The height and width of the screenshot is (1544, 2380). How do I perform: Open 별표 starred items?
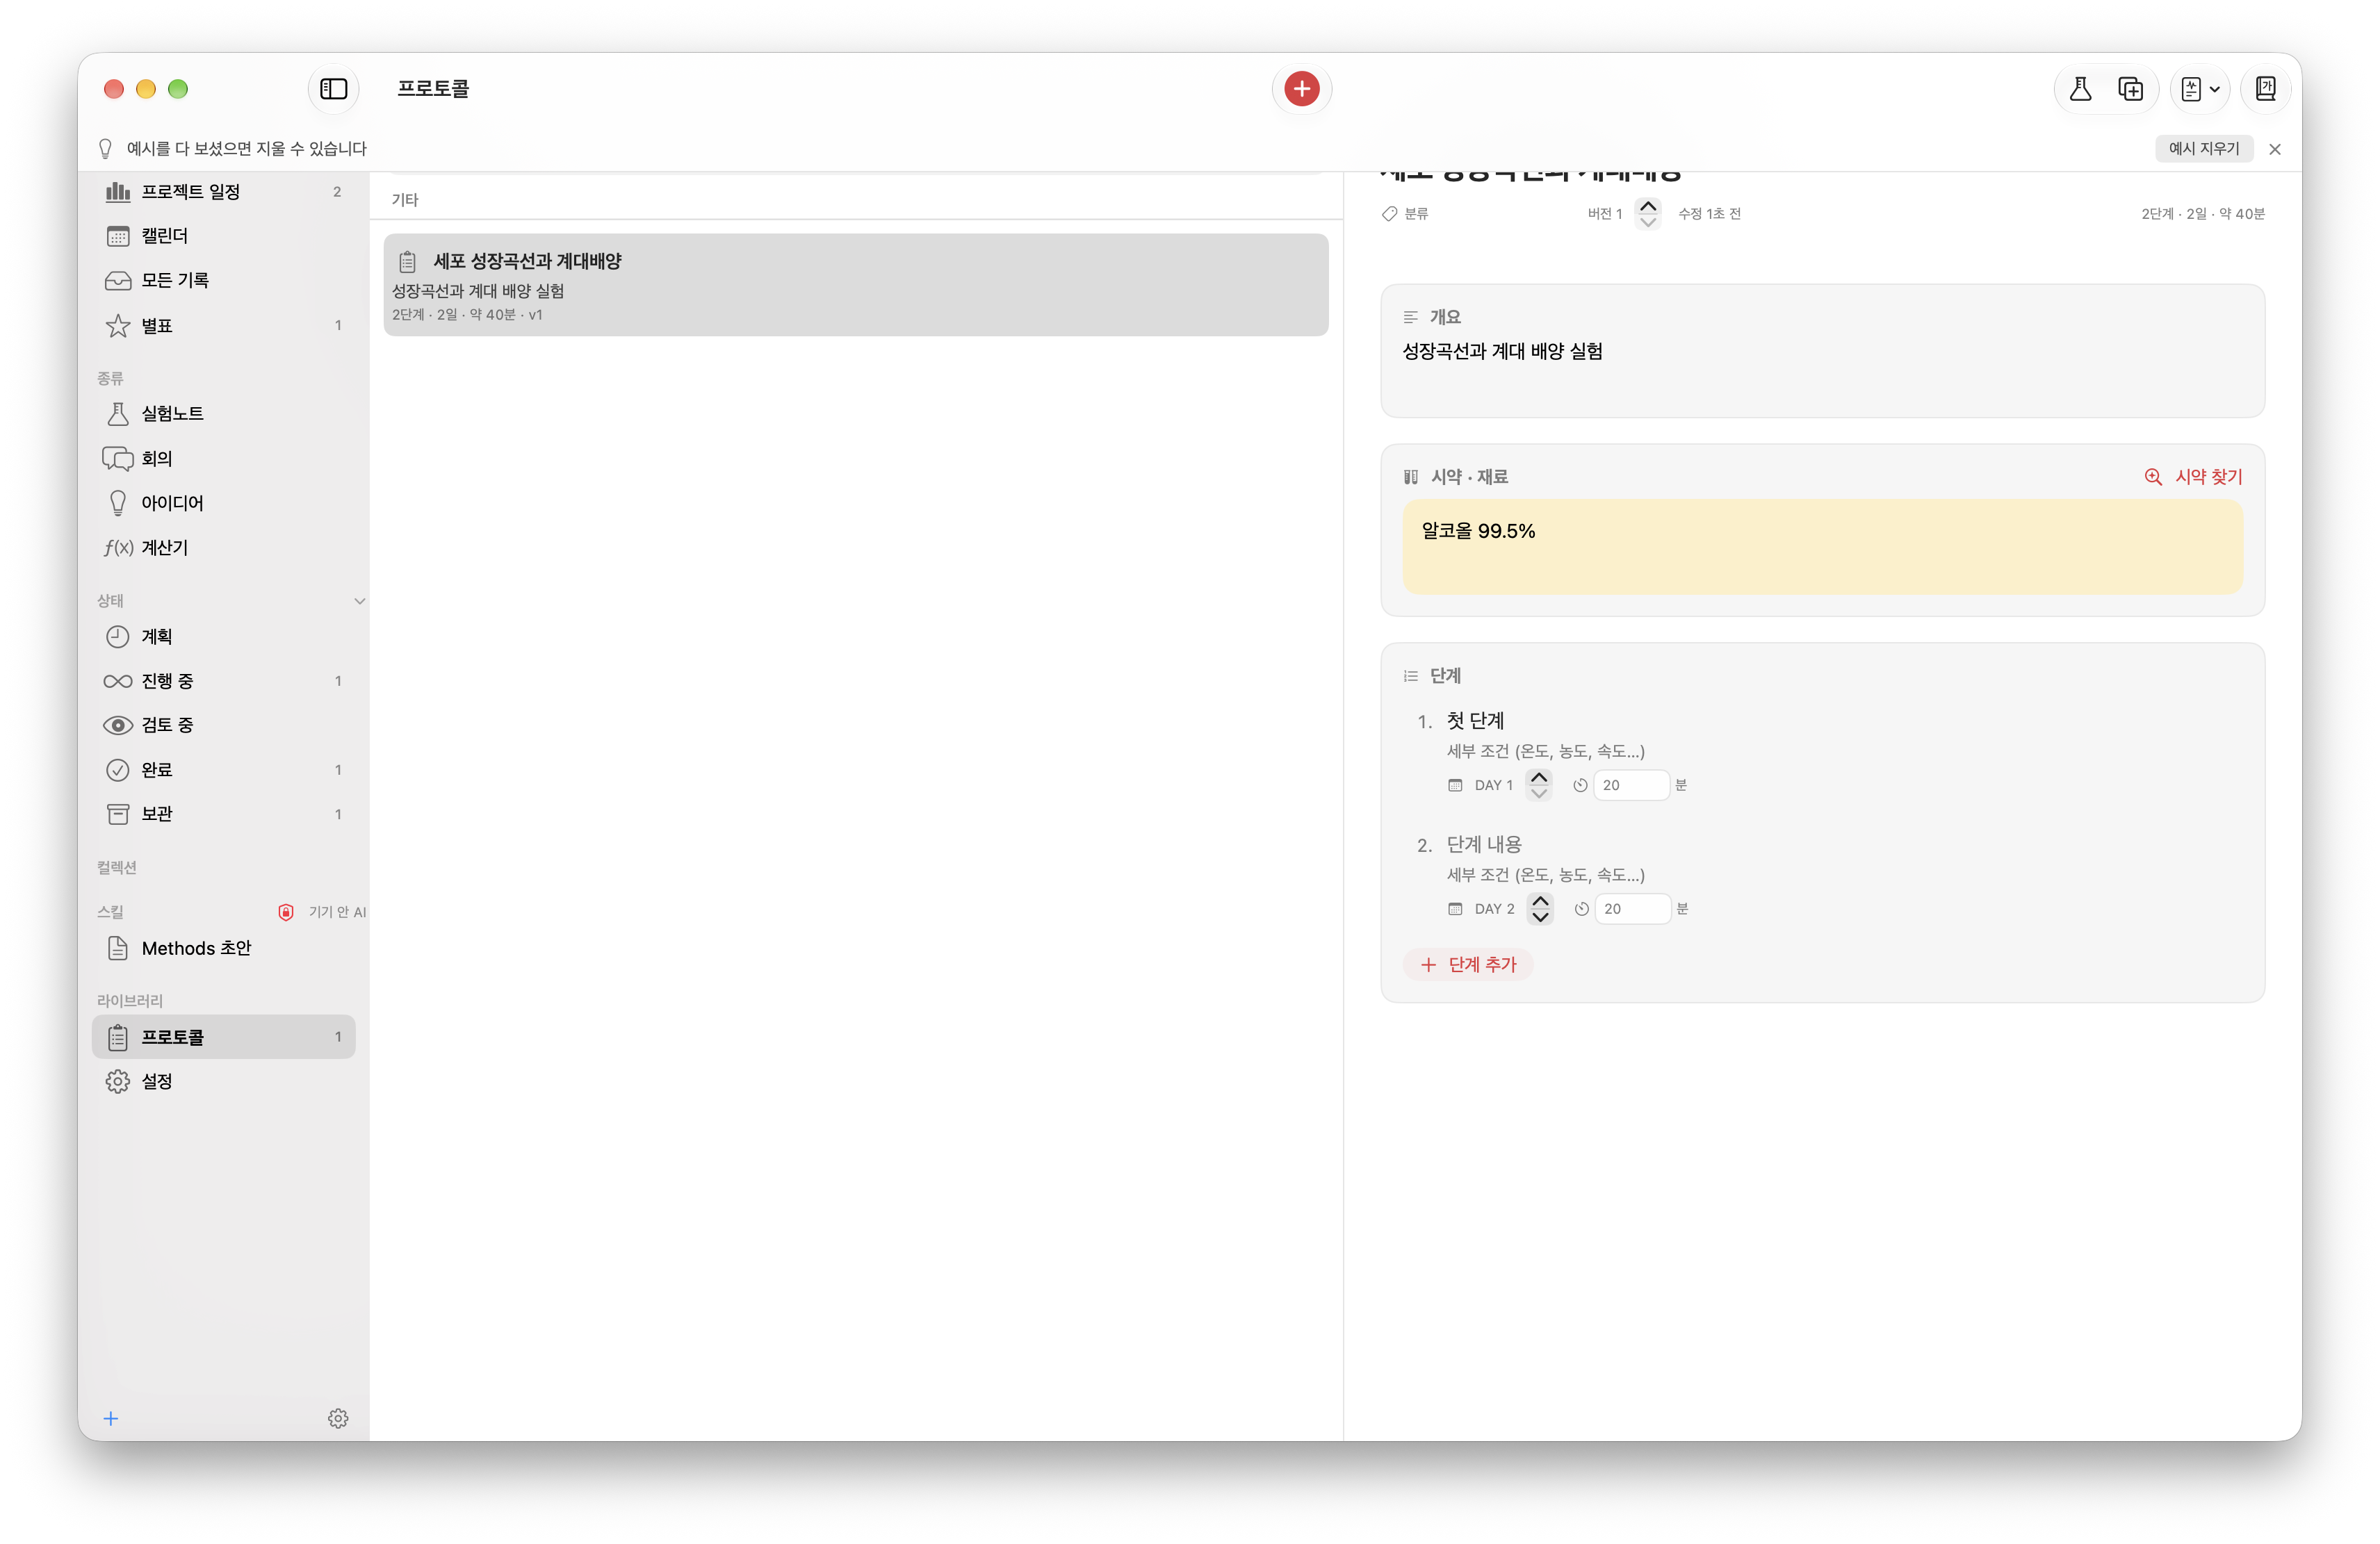pyautogui.click(x=224, y=325)
